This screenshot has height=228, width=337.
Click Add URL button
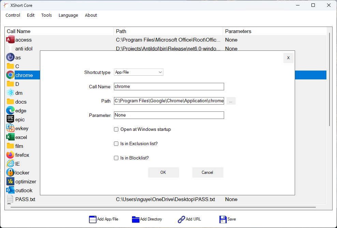click(189, 219)
